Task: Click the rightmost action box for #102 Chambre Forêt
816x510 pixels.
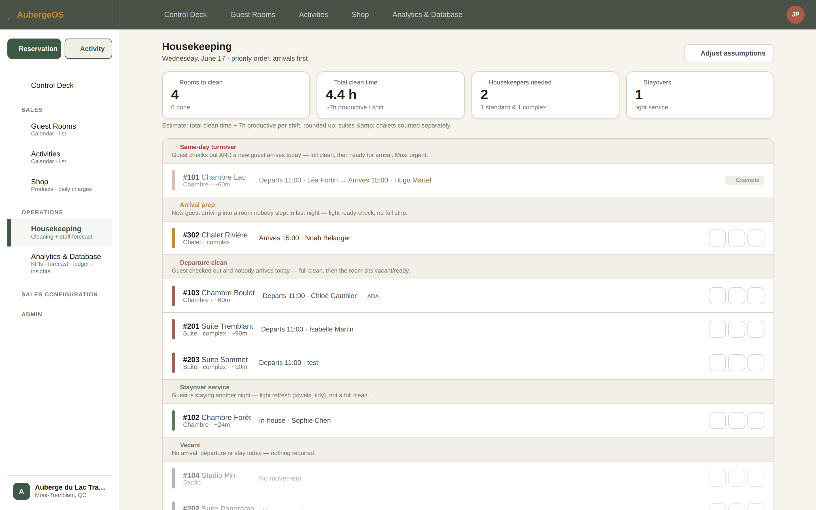Action: tap(756, 420)
